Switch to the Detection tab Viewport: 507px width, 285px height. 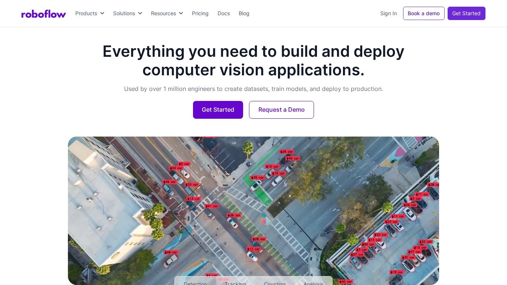pyautogui.click(x=195, y=283)
